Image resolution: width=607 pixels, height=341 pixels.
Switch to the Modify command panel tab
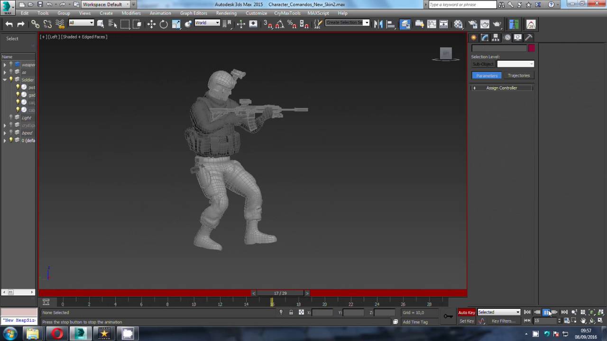click(x=485, y=37)
